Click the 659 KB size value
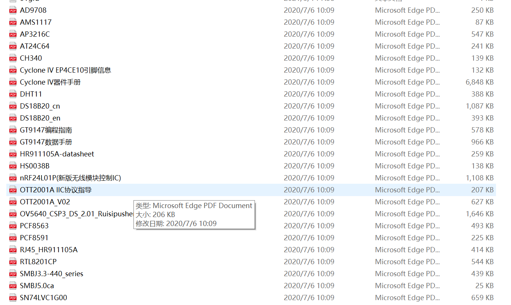 (483, 298)
